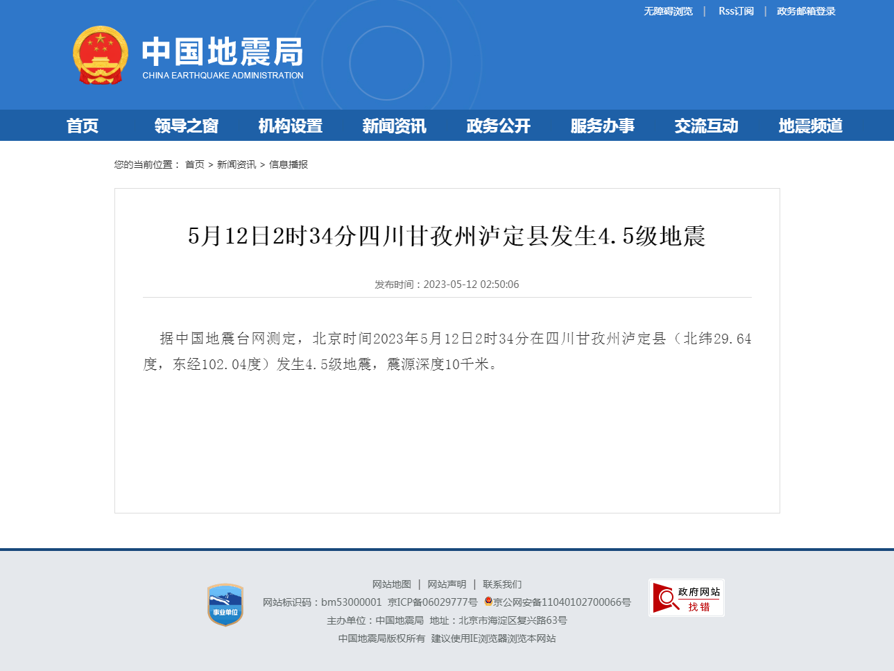894x671 pixels.
Task: Click the 您的当前位置 label
Action: click(147, 164)
